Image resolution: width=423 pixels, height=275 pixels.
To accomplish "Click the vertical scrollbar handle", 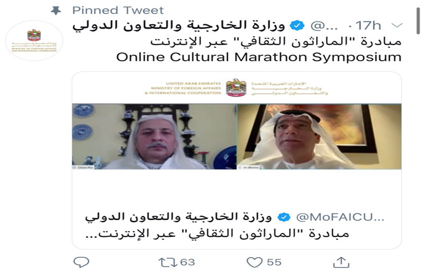I will 418,21.
